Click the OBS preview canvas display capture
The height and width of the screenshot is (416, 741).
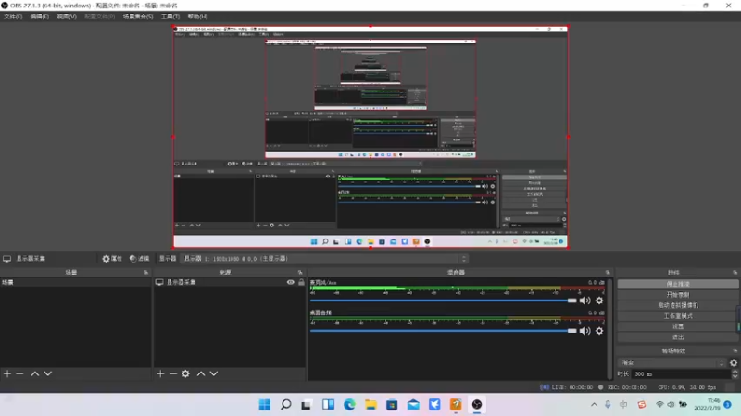coord(370,137)
